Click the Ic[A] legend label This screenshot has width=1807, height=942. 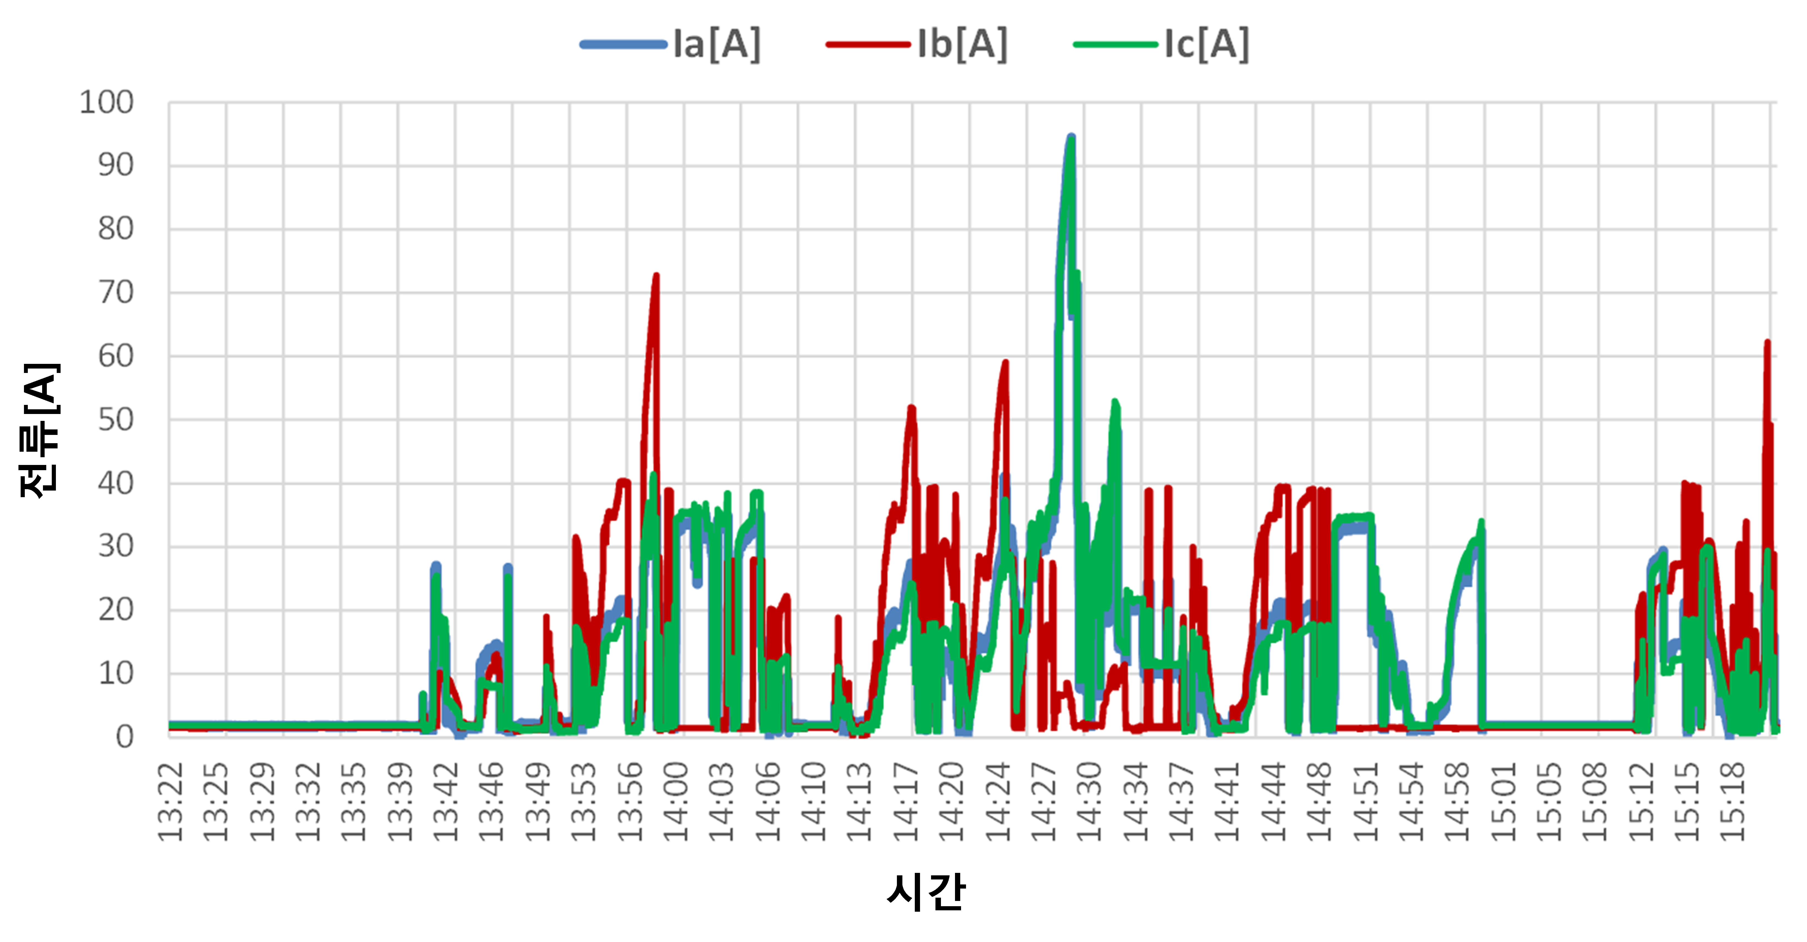point(1207,45)
